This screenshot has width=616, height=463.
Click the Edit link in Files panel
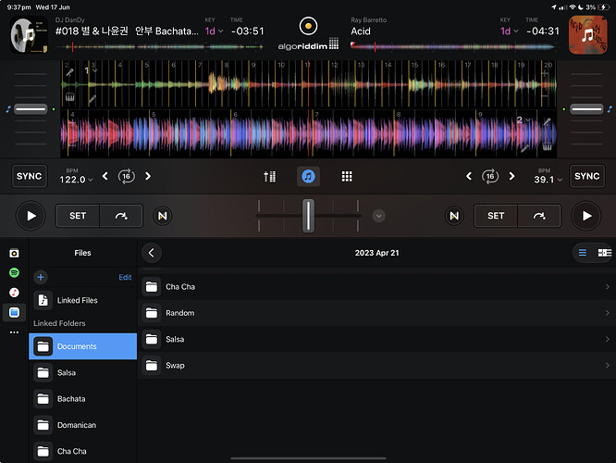[x=125, y=277]
